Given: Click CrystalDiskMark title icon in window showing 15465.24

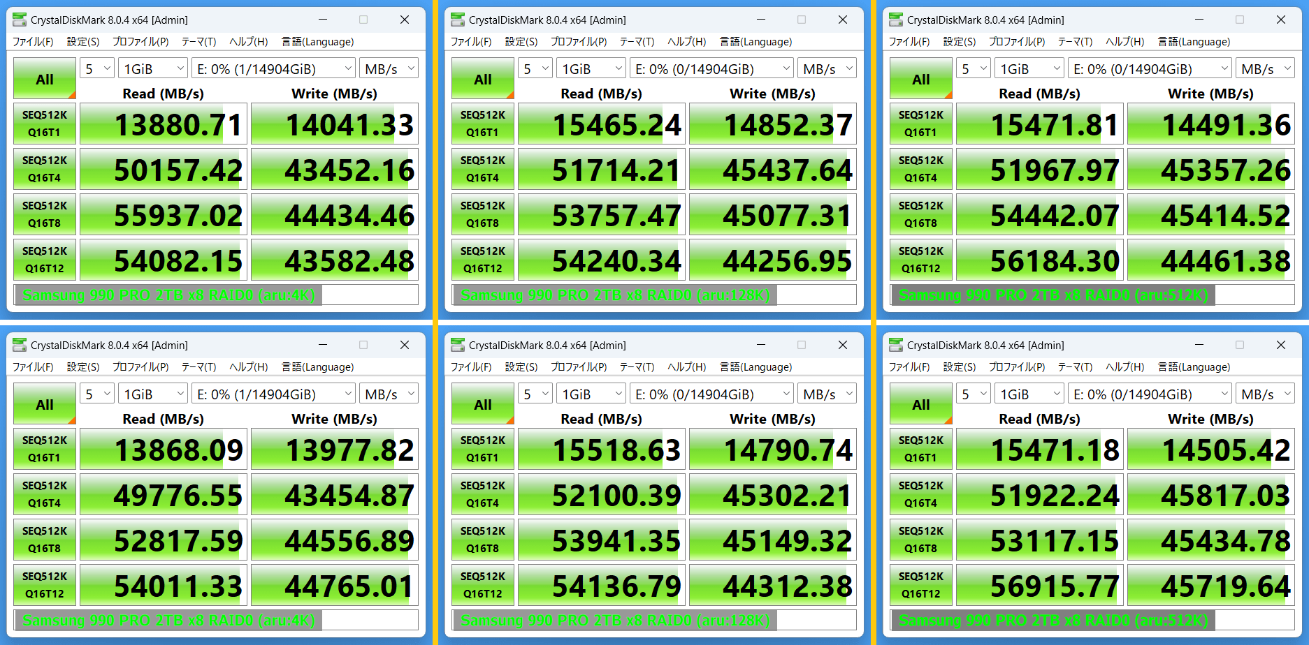Looking at the screenshot, I should pyautogui.click(x=458, y=20).
